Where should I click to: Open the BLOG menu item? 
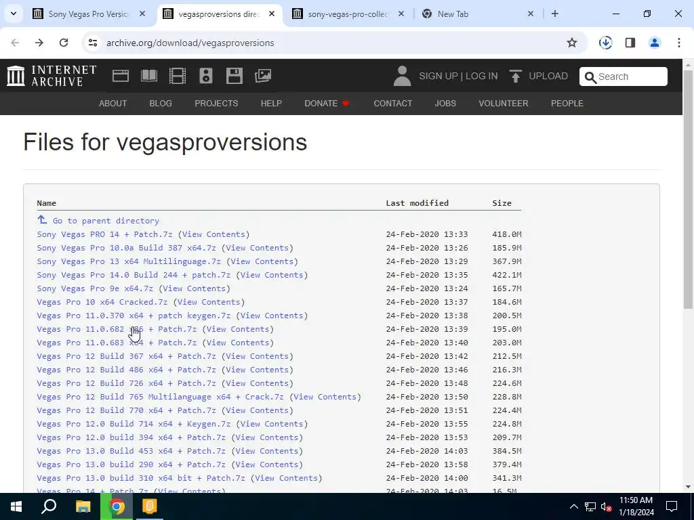(161, 104)
